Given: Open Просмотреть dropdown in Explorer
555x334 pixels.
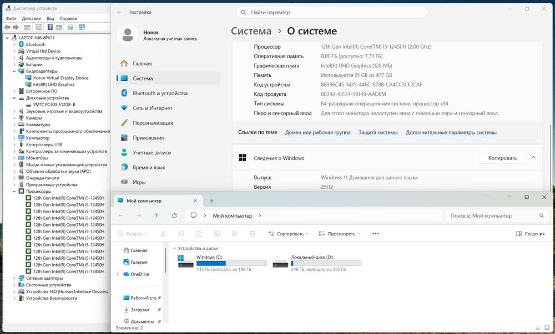Looking at the screenshot, I should click(x=339, y=234).
